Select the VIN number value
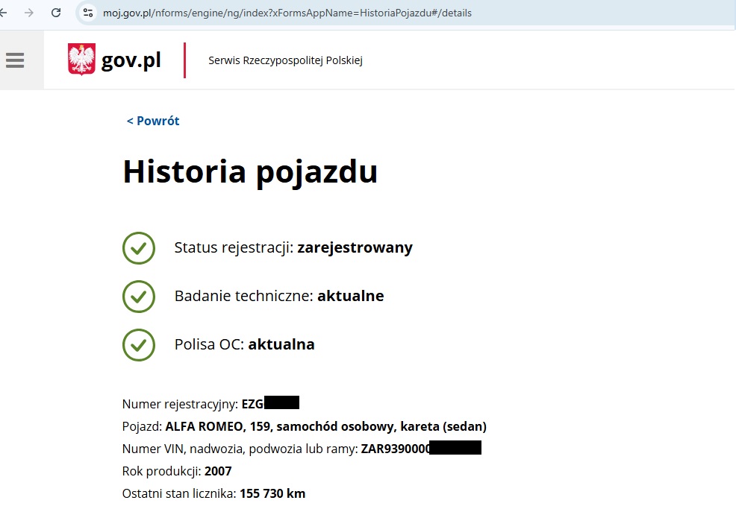 (422, 448)
